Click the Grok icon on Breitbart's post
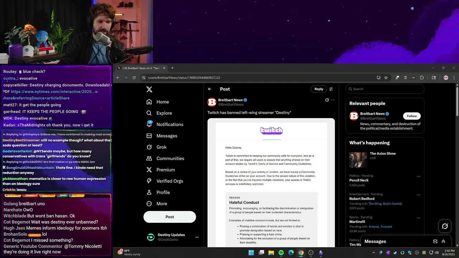The height and width of the screenshot is (258, 459). click(327, 100)
